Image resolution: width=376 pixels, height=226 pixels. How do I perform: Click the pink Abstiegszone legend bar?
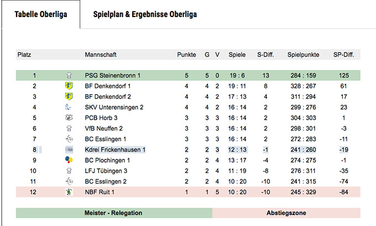point(286,213)
